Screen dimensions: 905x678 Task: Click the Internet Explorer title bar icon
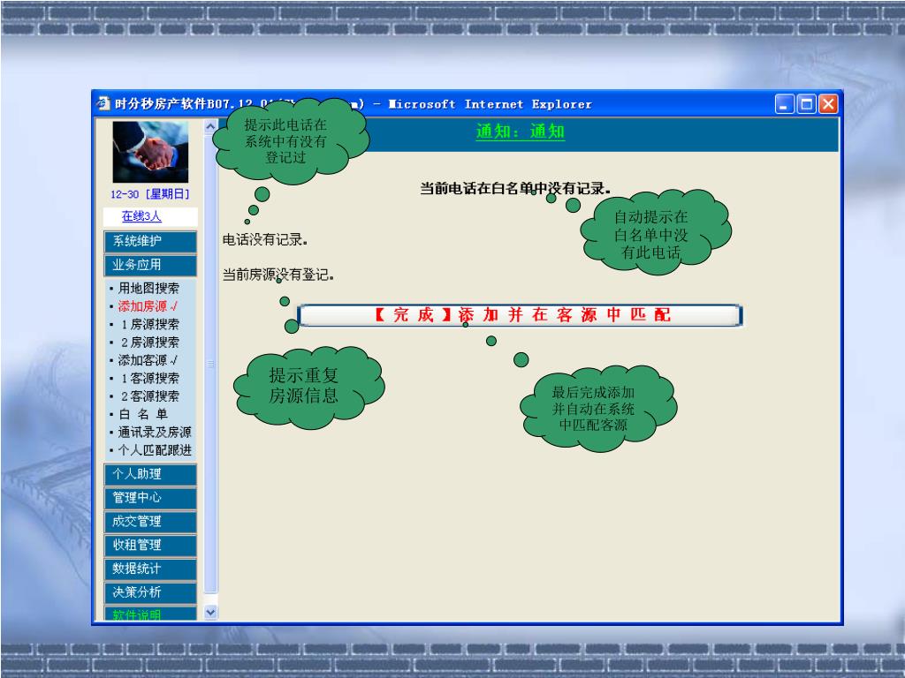click(x=103, y=104)
